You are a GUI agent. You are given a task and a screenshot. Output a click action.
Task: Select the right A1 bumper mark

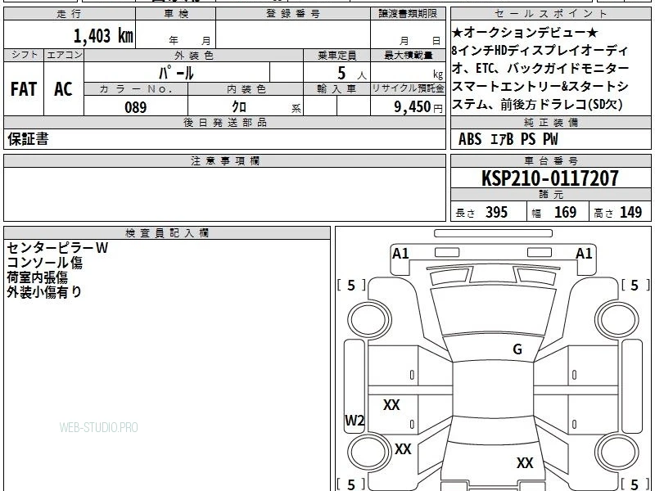pyautogui.click(x=584, y=254)
